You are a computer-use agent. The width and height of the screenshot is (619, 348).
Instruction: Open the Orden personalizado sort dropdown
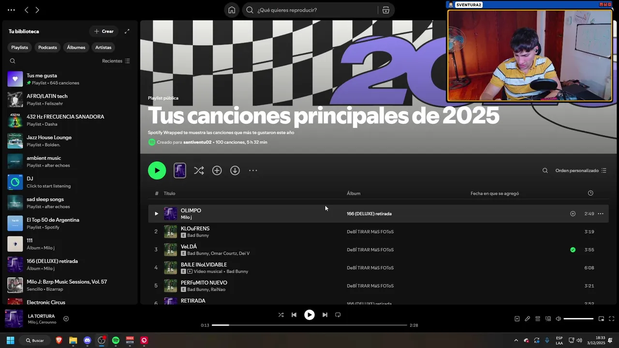(x=581, y=171)
